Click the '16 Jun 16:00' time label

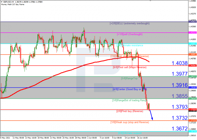142,138
